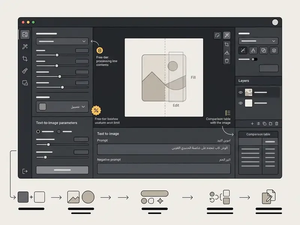The image size is (300, 225).
Task: Click the Fill label on canvas
Action: tap(193, 78)
